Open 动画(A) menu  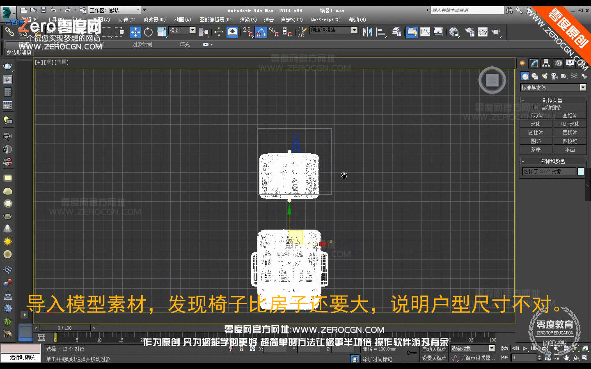click(183, 20)
